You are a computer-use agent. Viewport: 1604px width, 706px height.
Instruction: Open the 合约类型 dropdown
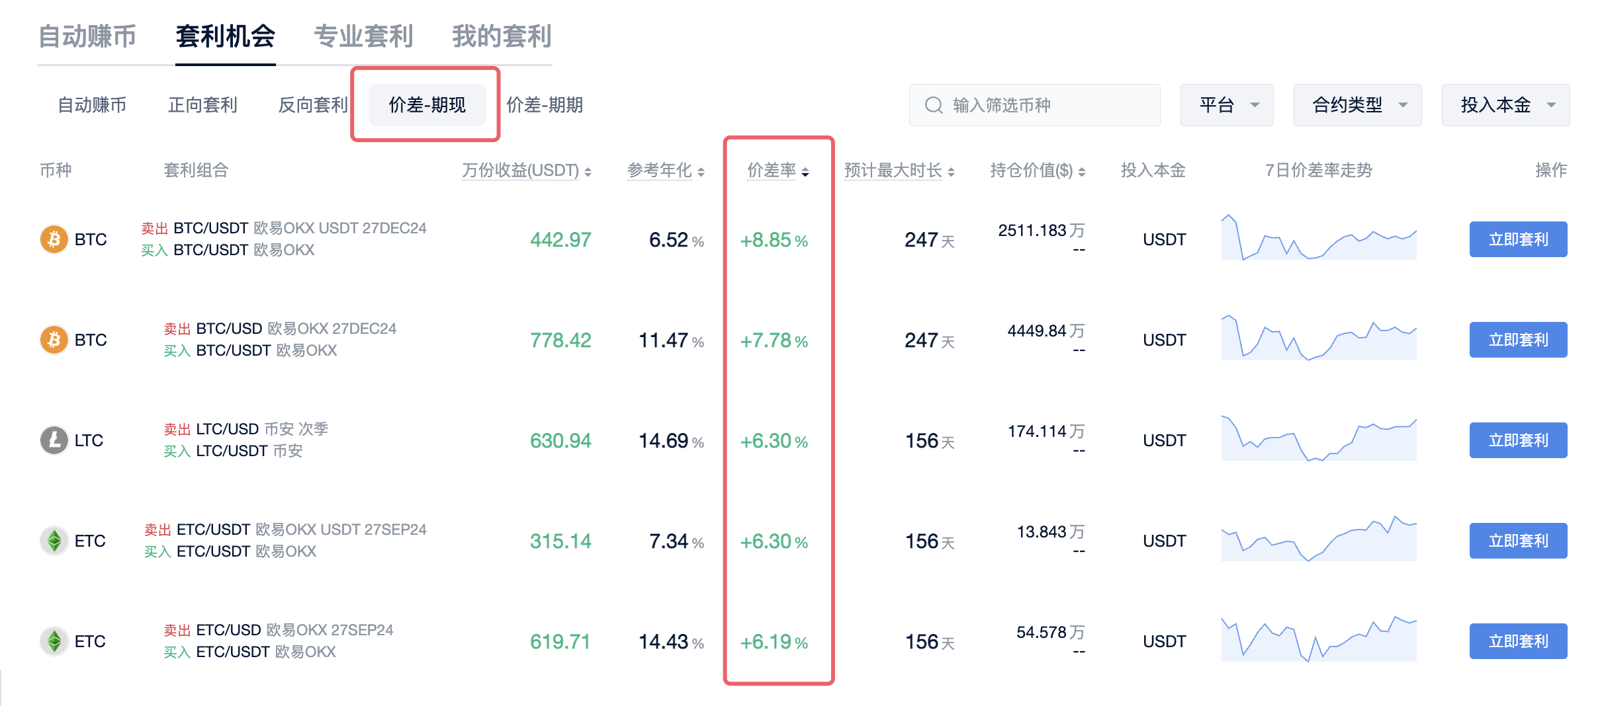[1358, 105]
